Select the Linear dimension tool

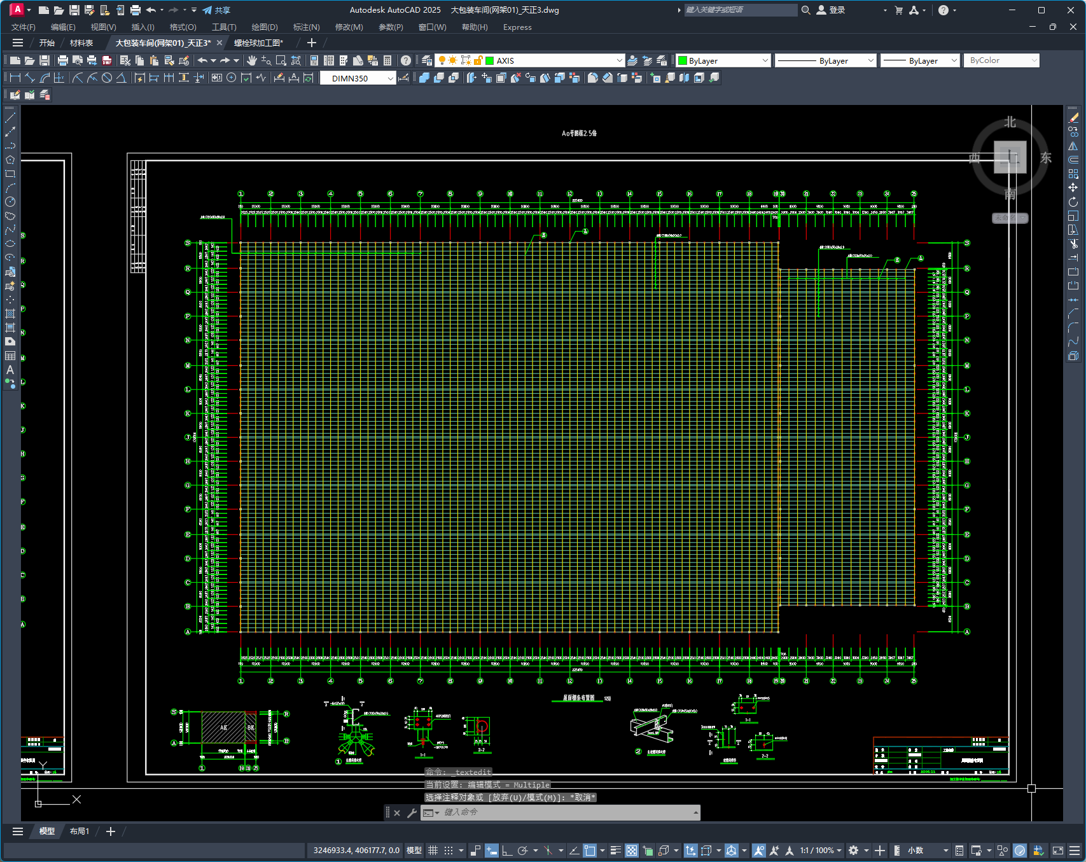pos(15,78)
